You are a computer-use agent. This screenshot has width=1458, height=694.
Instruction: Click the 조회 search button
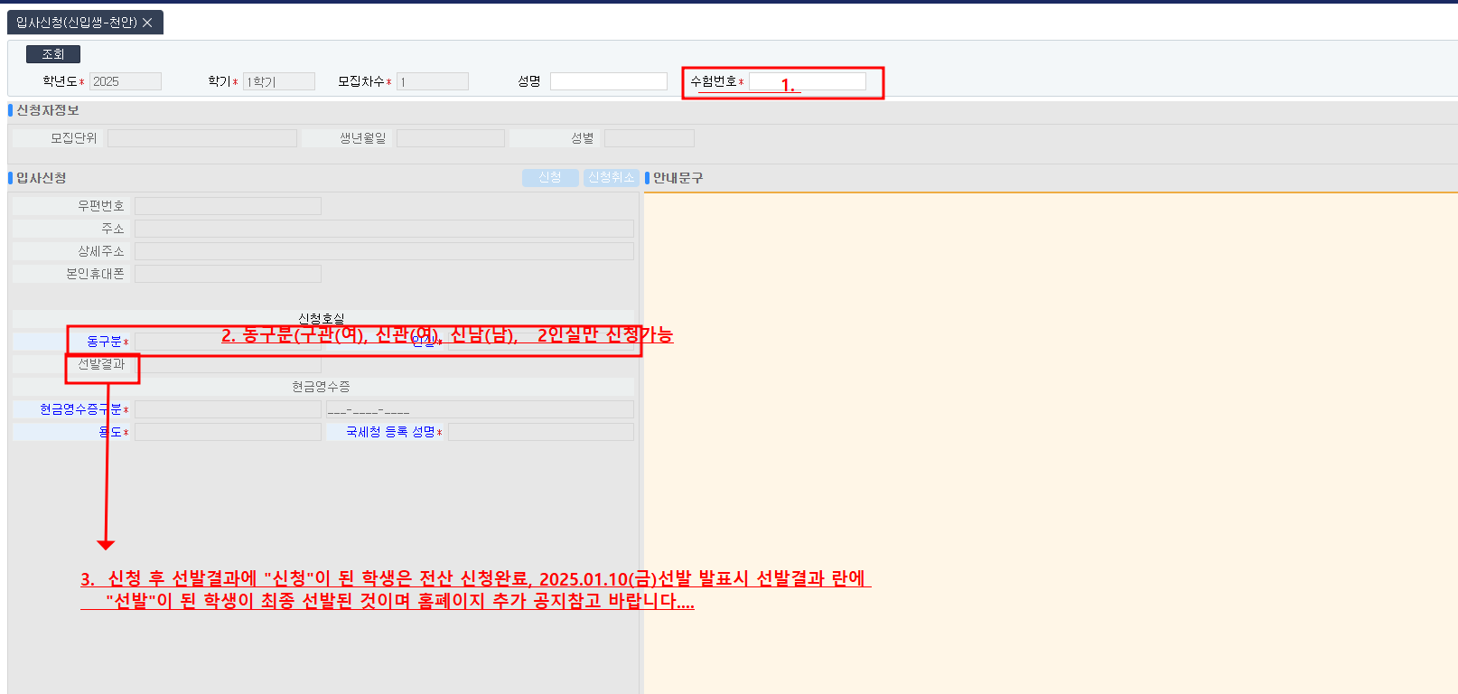tap(53, 54)
